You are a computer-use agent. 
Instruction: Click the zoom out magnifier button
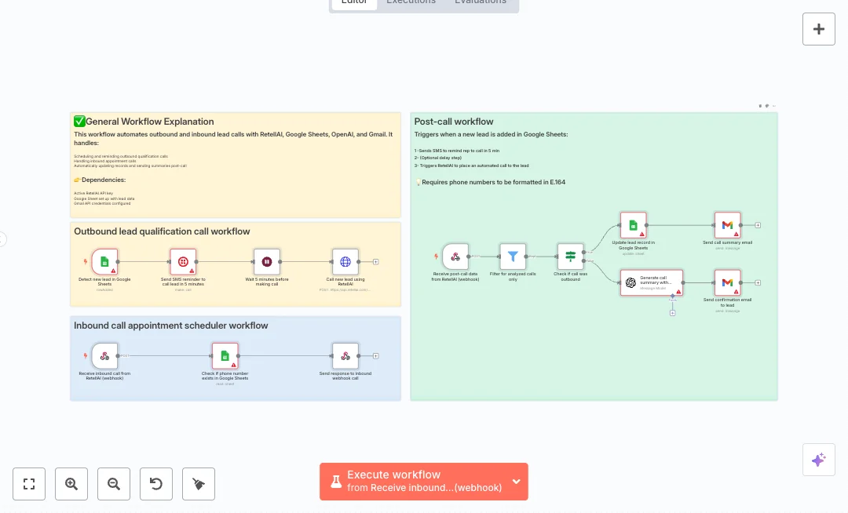coord(114,484)
